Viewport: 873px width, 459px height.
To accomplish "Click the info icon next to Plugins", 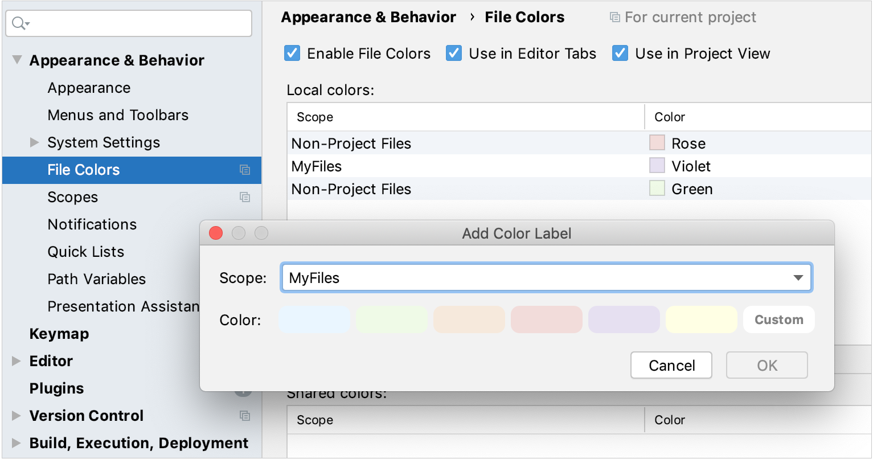I will point(243,392).
